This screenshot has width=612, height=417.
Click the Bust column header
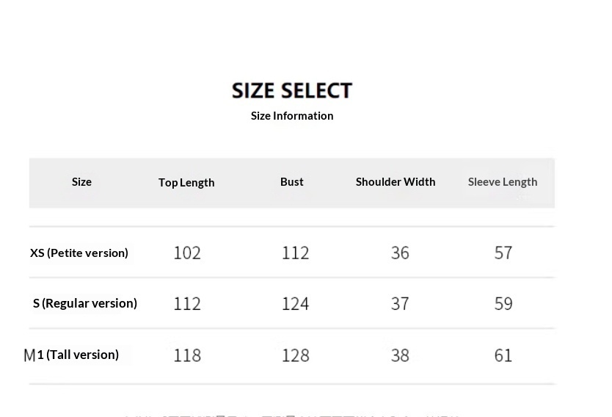click(x=291, y=182)
